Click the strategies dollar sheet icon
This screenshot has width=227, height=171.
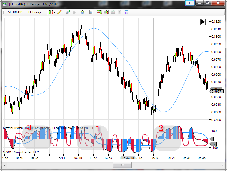120,12
